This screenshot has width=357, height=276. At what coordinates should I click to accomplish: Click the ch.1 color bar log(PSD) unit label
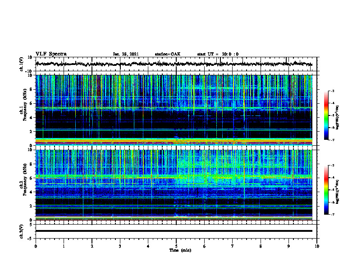click(x=338, y=117)
